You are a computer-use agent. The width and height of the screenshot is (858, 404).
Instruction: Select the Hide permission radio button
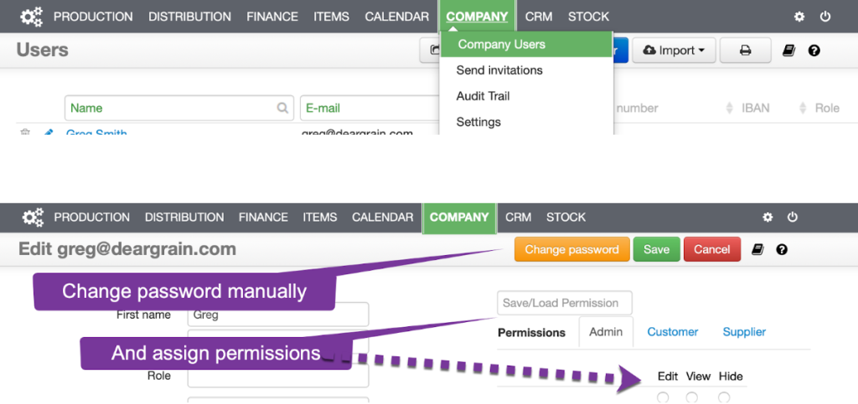(x=724, y=397)
